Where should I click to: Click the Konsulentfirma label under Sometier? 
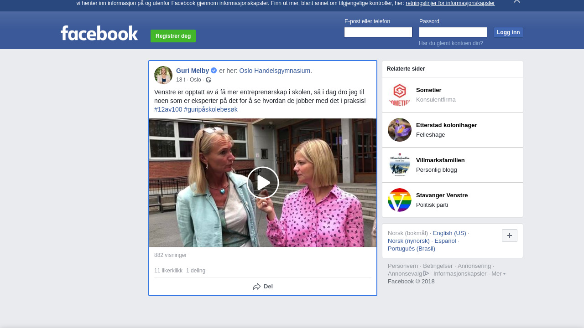(436, 100)
